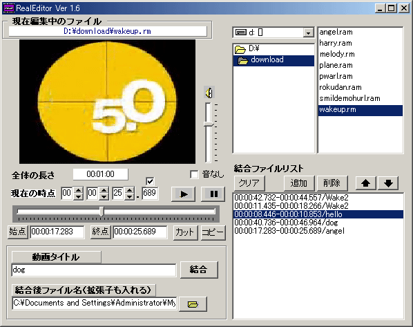Open the drive d: dropdown
The height and width of the screenshot is (327, 413).
(308, 32)
